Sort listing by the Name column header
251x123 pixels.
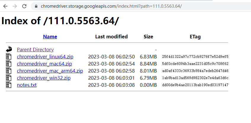[50, 37]
